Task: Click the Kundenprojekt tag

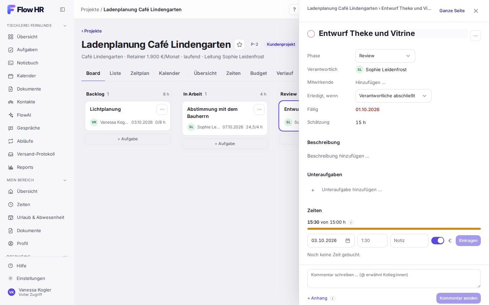Action: click(x=281, y=44)
